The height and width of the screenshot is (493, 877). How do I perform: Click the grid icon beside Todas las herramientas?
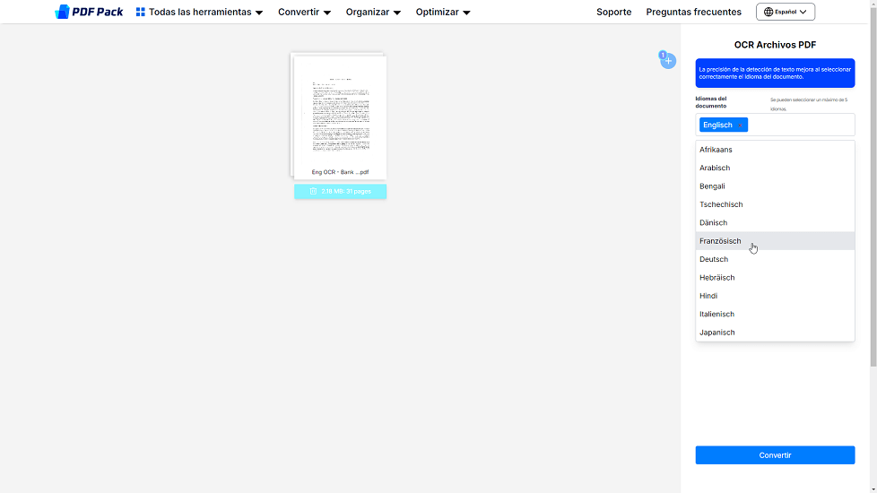[x=141, y=12]
